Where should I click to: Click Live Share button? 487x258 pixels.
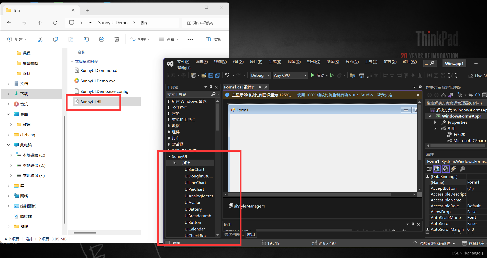coord(477,76)
